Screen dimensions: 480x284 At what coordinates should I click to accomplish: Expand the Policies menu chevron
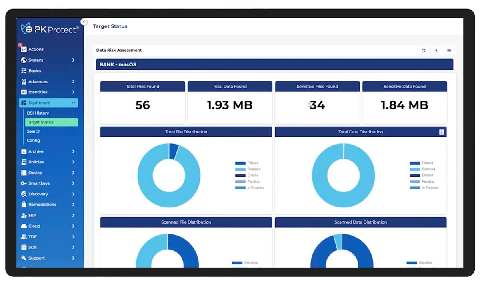tap(73, 162)
